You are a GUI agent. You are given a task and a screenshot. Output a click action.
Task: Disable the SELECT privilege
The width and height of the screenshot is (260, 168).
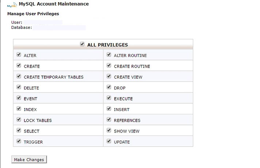(19, 130)
